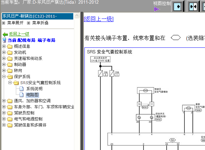The width and height of the screenshot is (205, 150).
Task: Click the computer icon beside 当前:配线布局
Action: click(x=4, y=40)
